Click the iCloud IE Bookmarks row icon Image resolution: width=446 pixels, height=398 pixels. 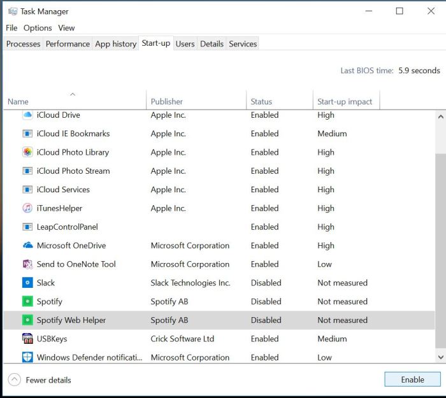pos(27,134)
